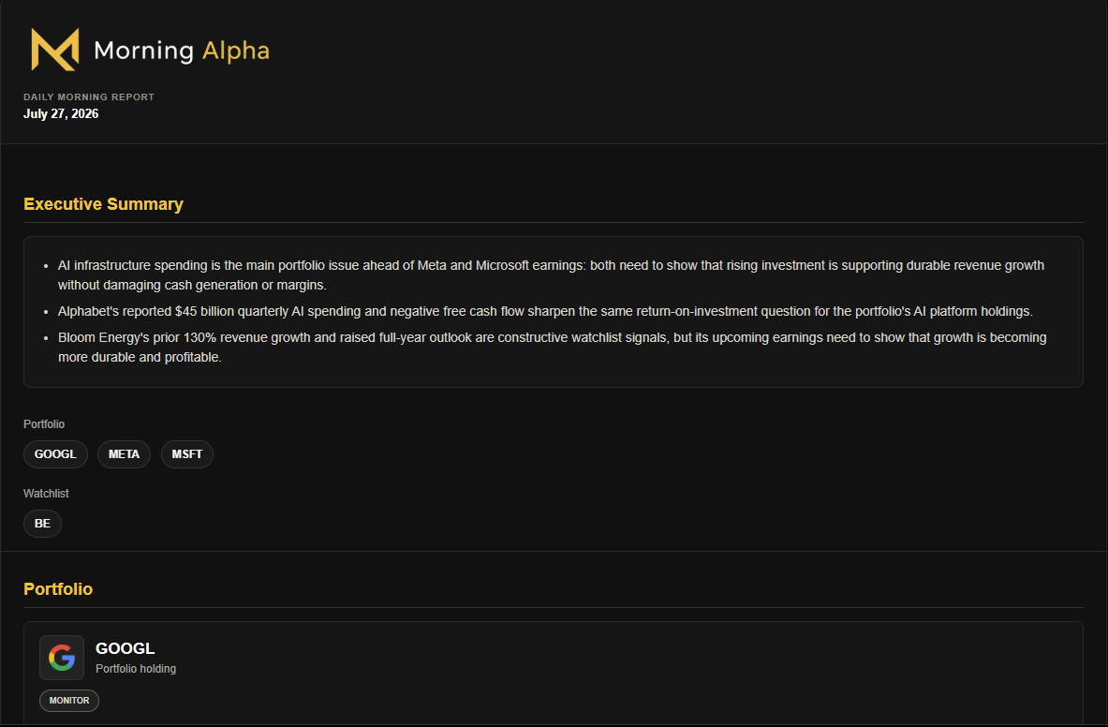Select the BE watchlist chip
Screen dimensions: 1108x727
click(42, 524)
